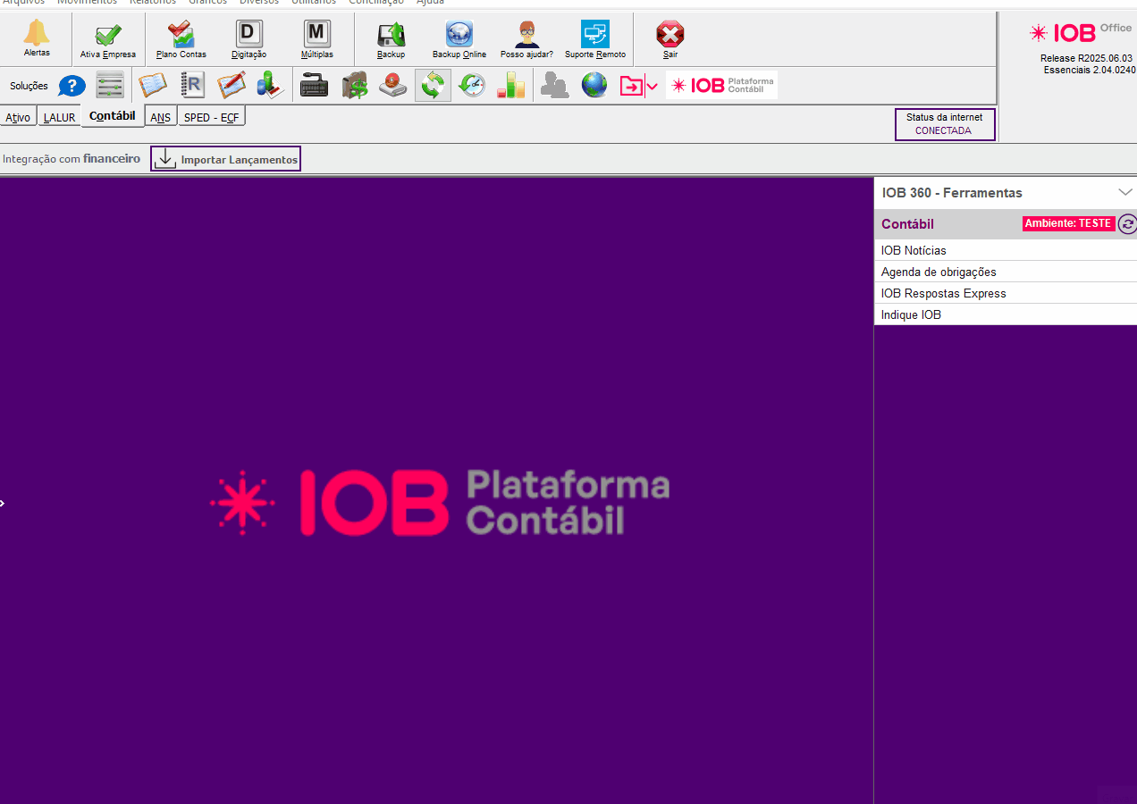
Task: Click the green circular arrows sync icon
Action: [433, 86]
